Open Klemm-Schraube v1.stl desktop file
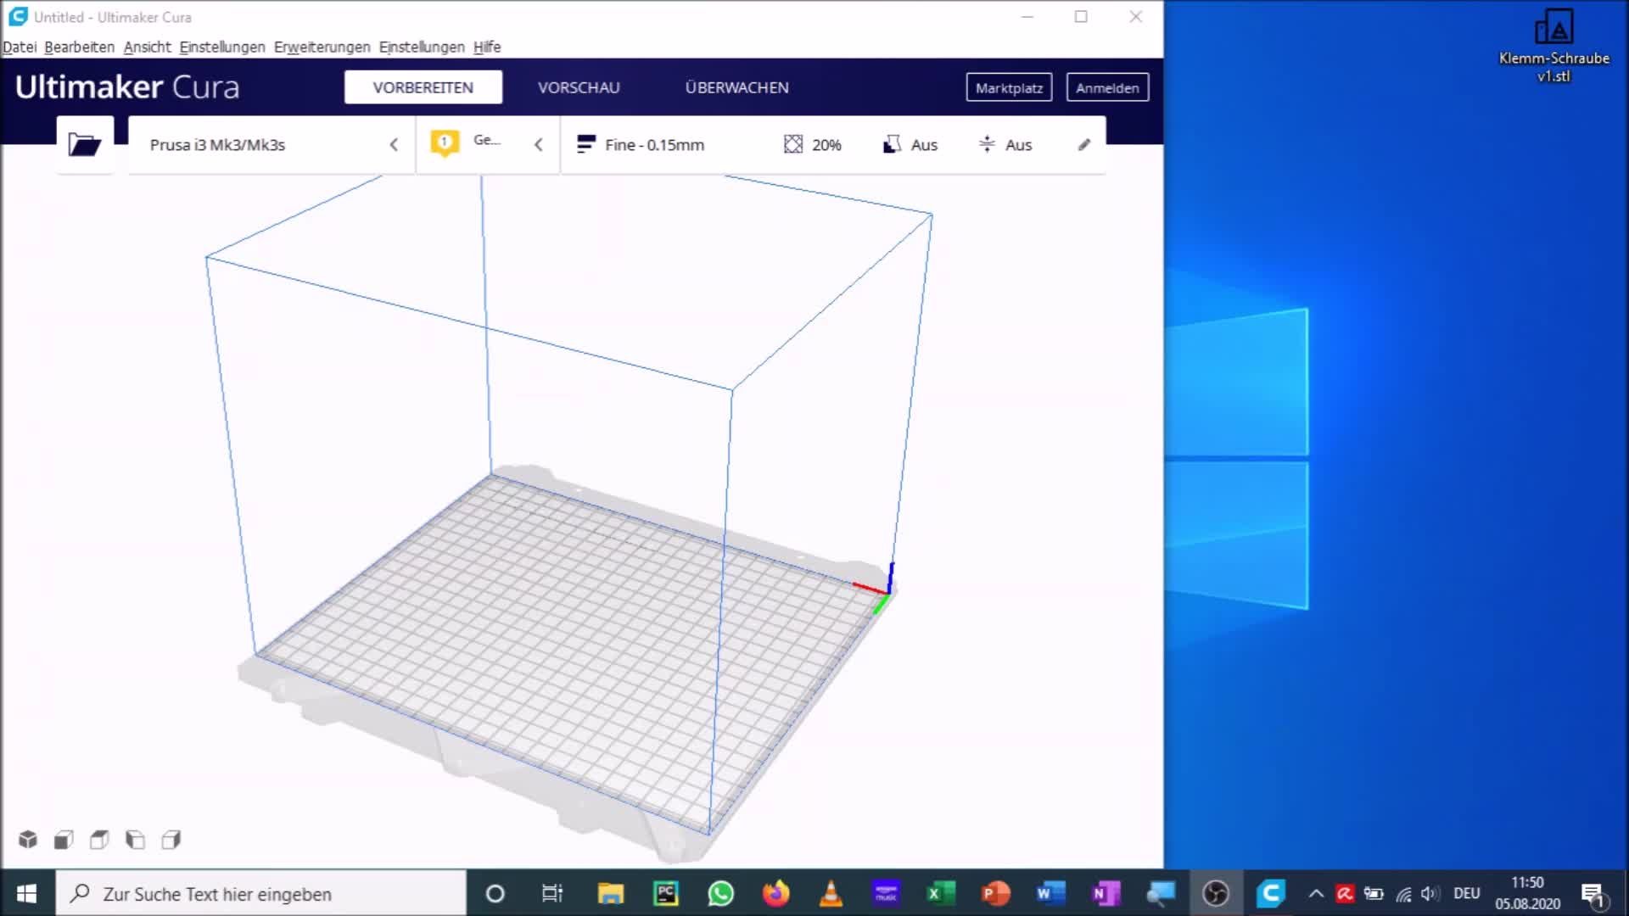The width and height of the screenshot is (1629, 916). pos(1554,47)
